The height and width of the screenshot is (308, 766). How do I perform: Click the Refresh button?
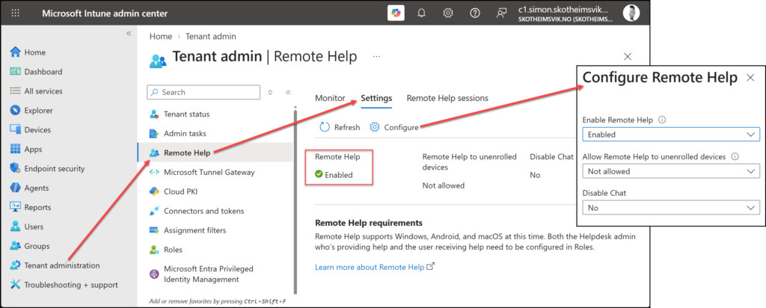[x=340, y=127]
